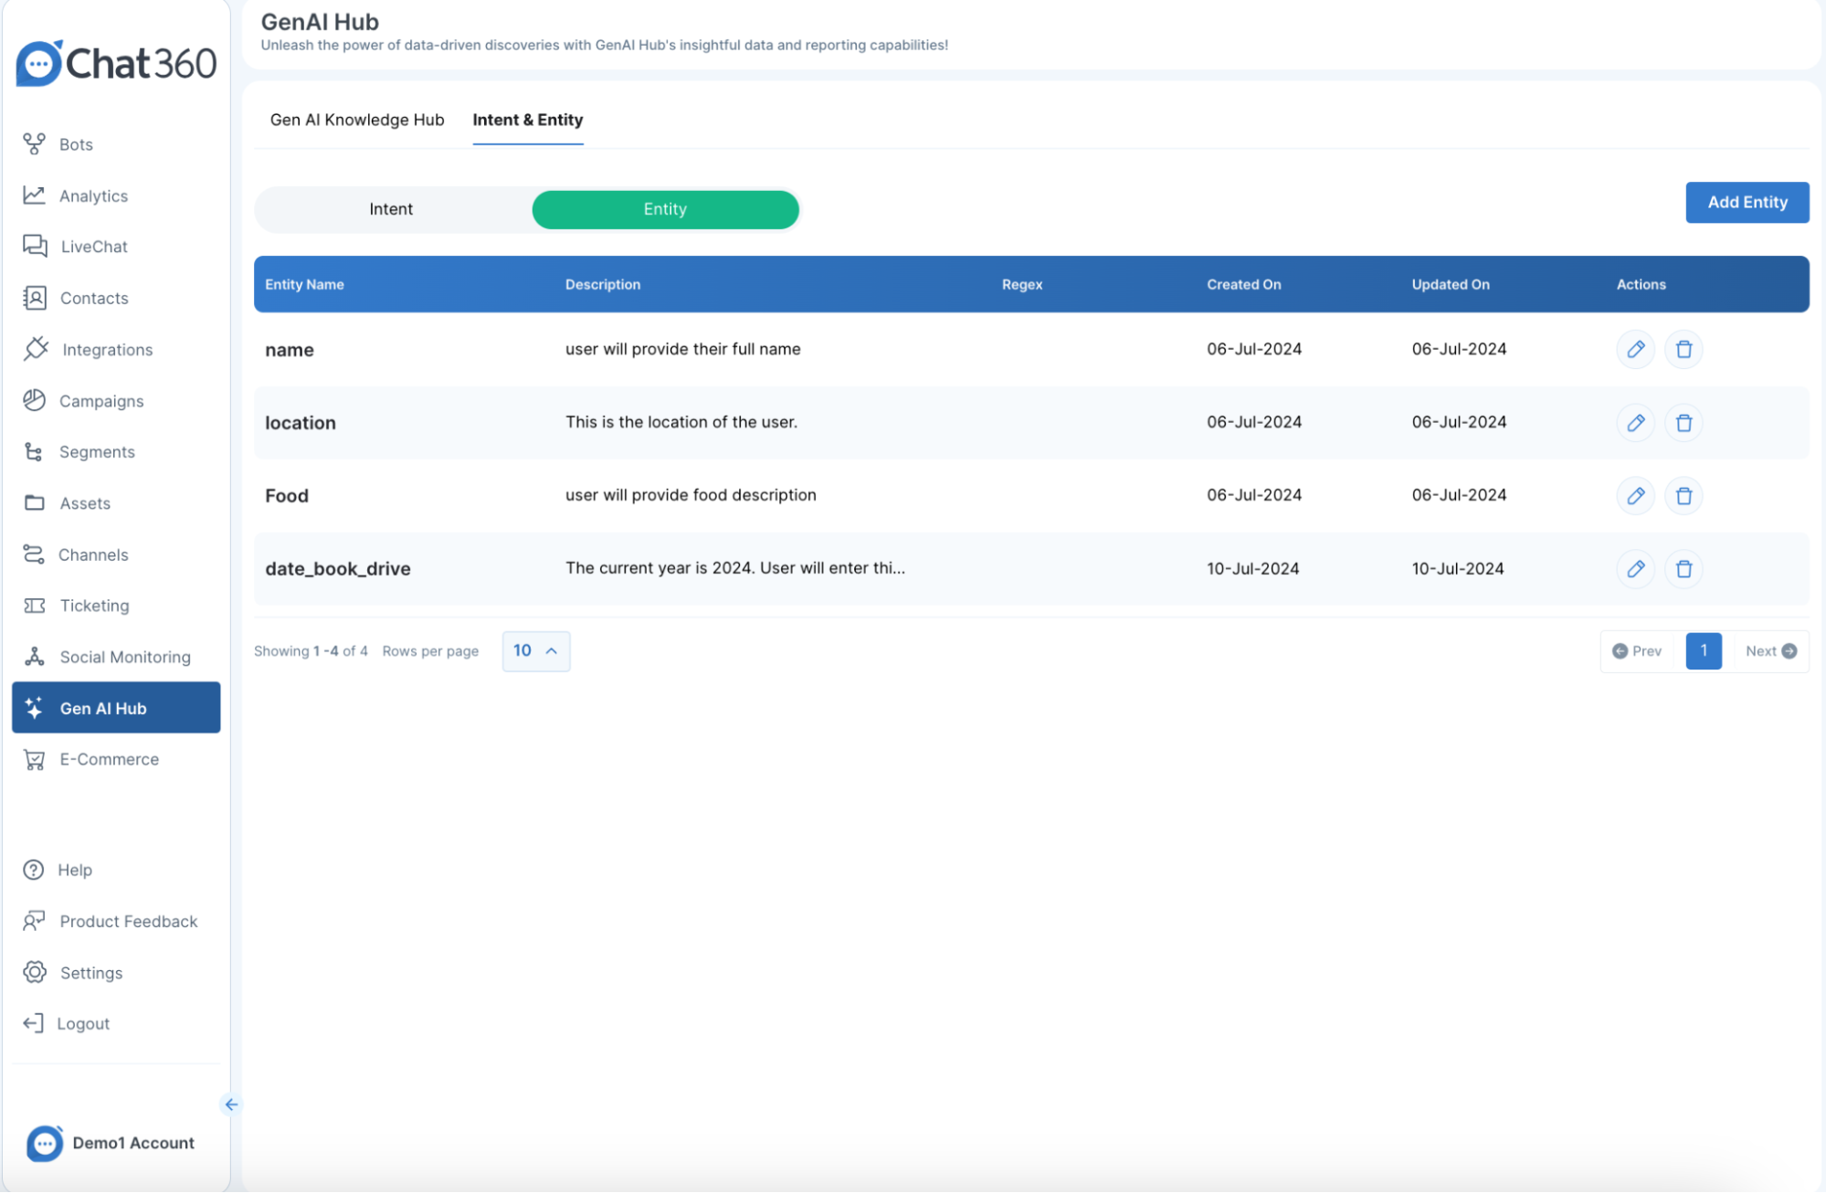Open the Assets folder icon
This screenshot has width=1826, height=1193.
tap(35, 502)
